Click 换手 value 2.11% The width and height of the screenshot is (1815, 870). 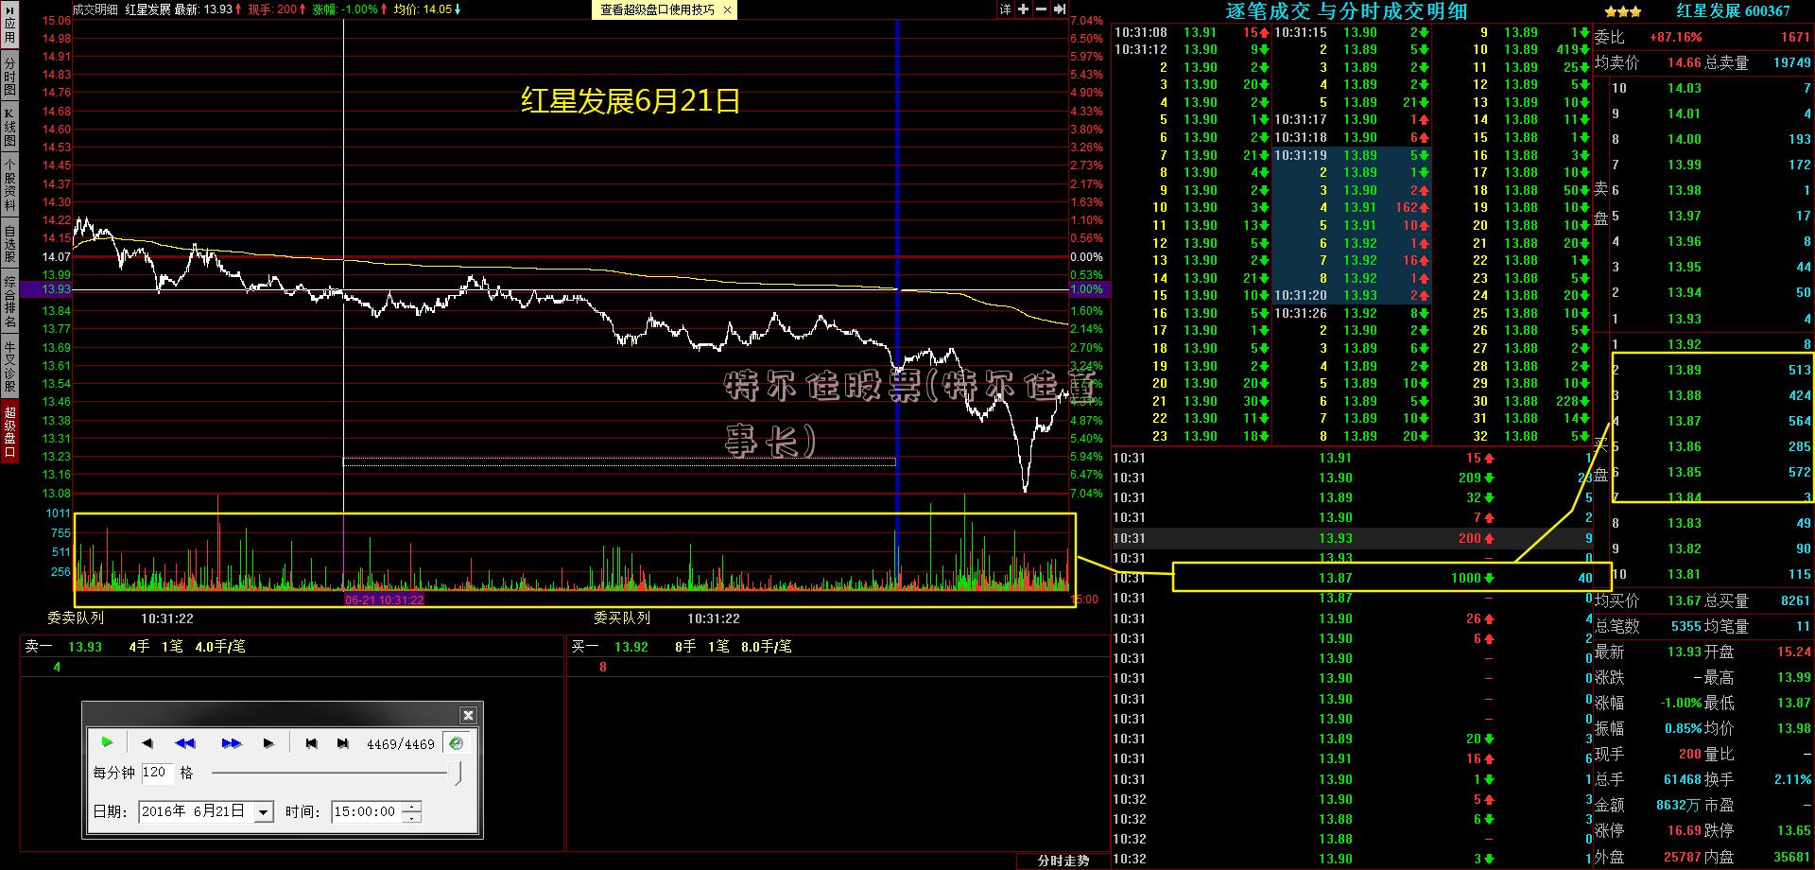[1792, 779]
